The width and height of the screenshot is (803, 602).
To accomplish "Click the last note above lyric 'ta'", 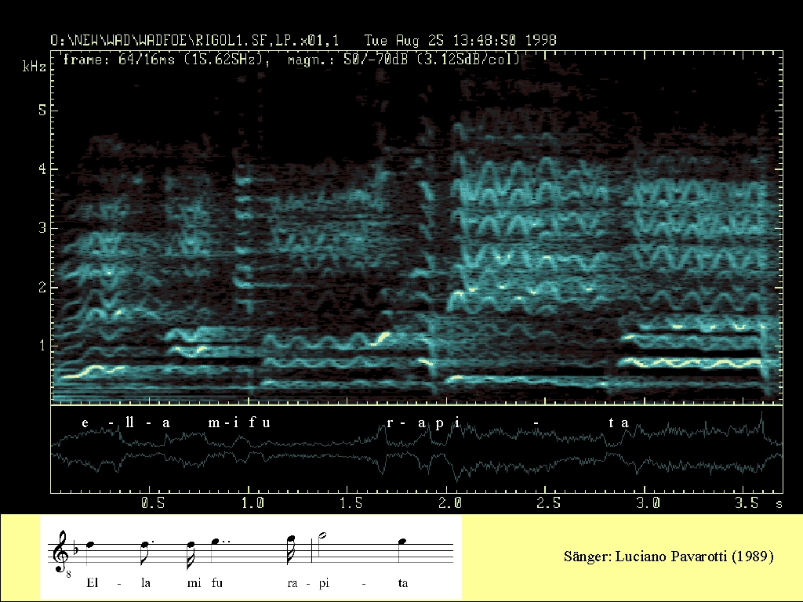I will point(401,542).
